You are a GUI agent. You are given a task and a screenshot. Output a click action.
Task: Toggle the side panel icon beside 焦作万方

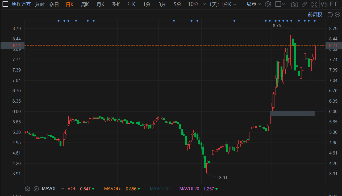click(5, 4)
